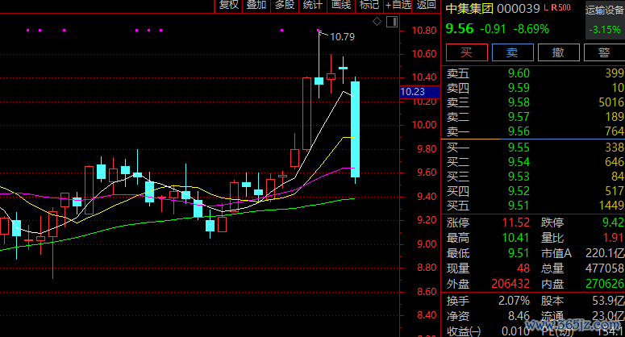The width and height of the screenshot is (625, 337).
Task: Select 卖一 price 9.56 in order book
Action: [519, 131]
